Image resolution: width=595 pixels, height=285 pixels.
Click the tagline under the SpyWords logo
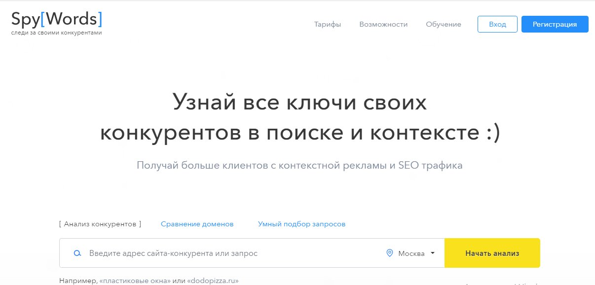pyautogui.click(x=56, y=32)
